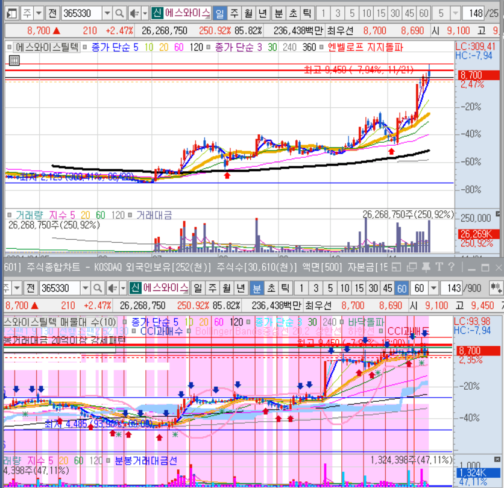Expand speaker options dropdown in bottom chart toolbar
Image resolution: width=504 pixels, height=488 pixels.
pos(123,288)
